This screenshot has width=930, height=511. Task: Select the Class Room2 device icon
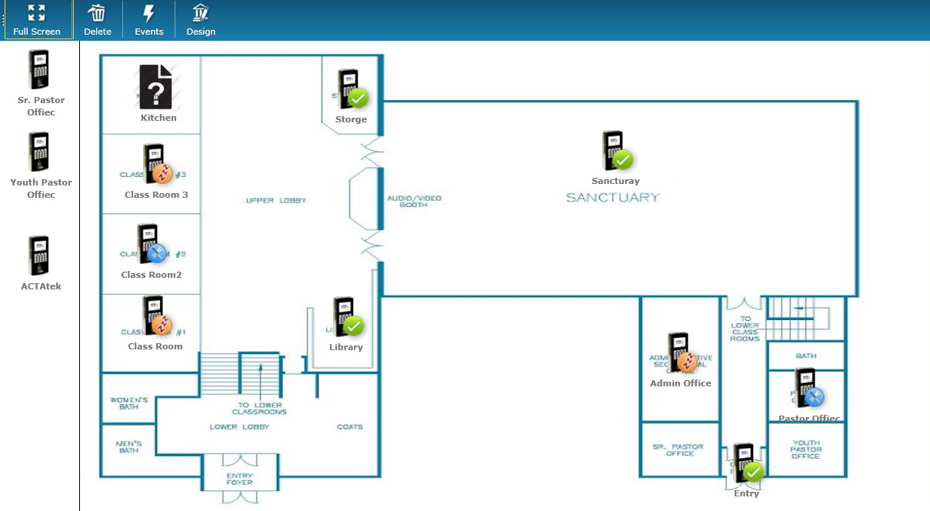pos(151,244)
